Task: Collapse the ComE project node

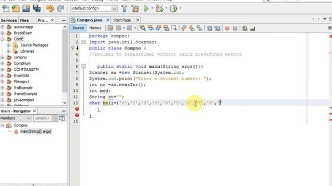Action: tap(2, 39)
